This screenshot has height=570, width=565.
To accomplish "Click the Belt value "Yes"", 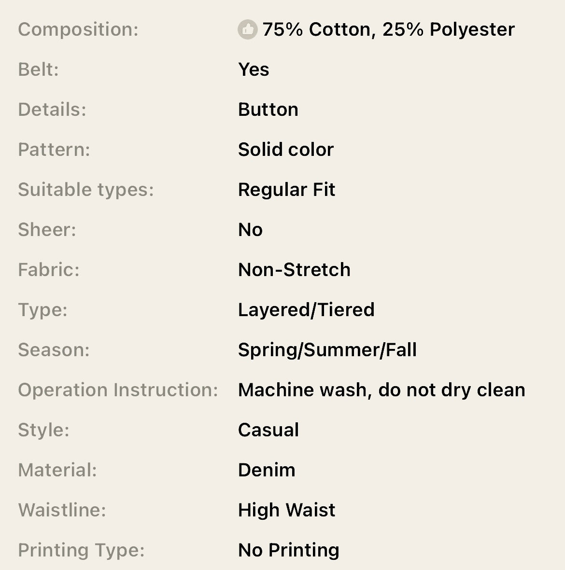I will pos(254,70).
